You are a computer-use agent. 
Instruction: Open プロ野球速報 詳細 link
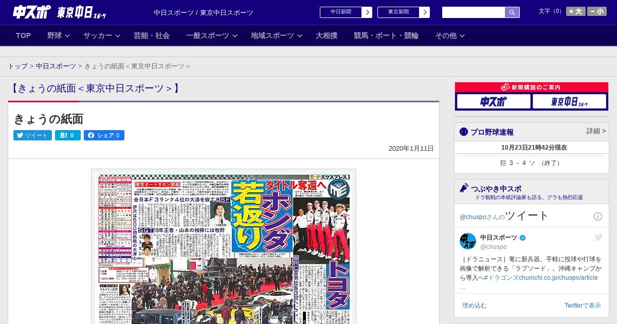point(596,131)
